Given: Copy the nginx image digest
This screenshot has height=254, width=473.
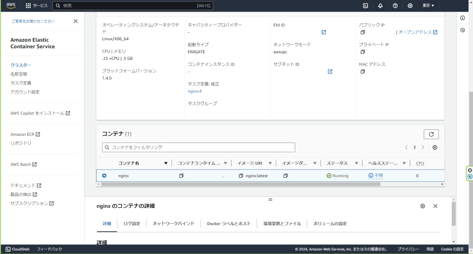Looking at the screenshot, I should click(285, 176).
